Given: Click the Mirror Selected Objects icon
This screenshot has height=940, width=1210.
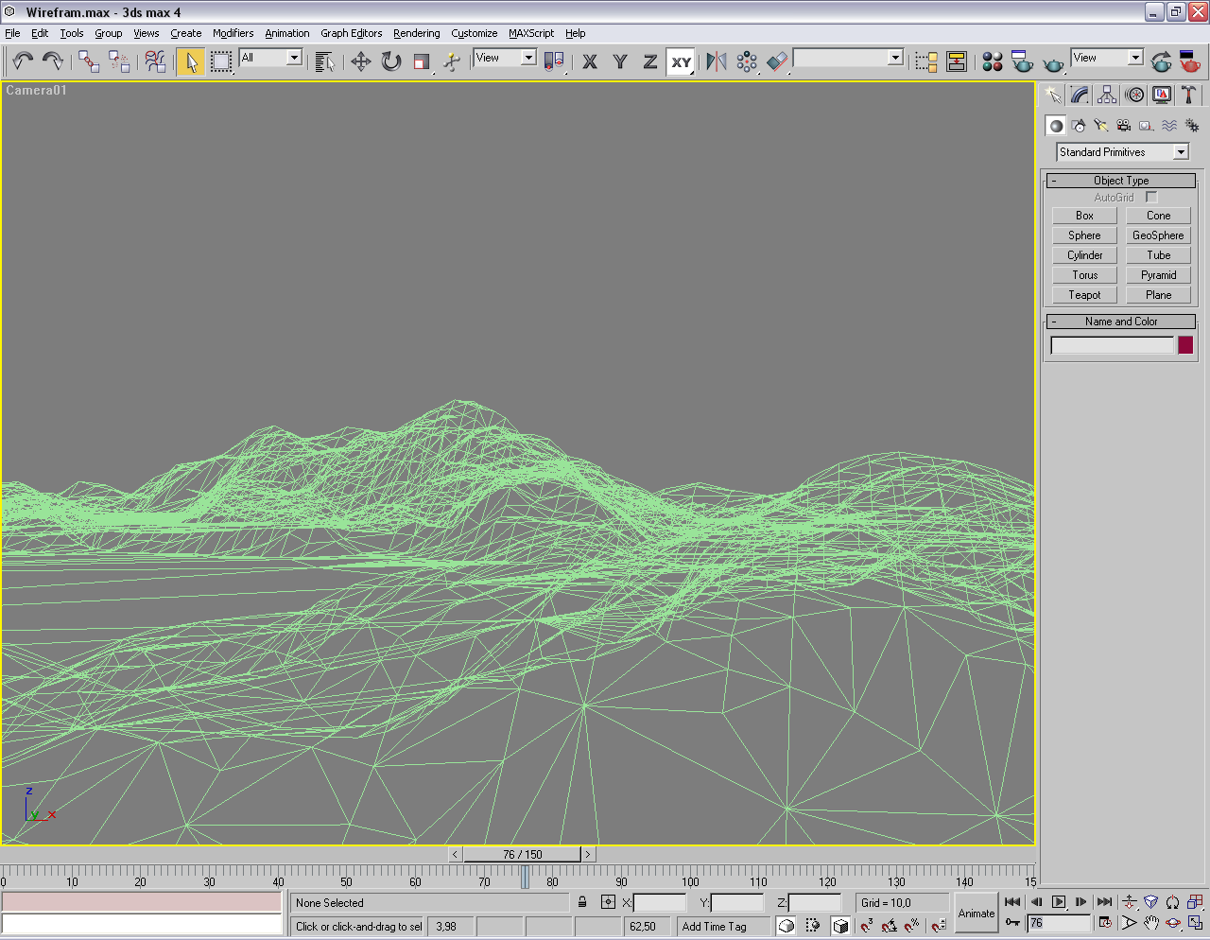Looking at the screenshot, I should [x=717, y=62].
